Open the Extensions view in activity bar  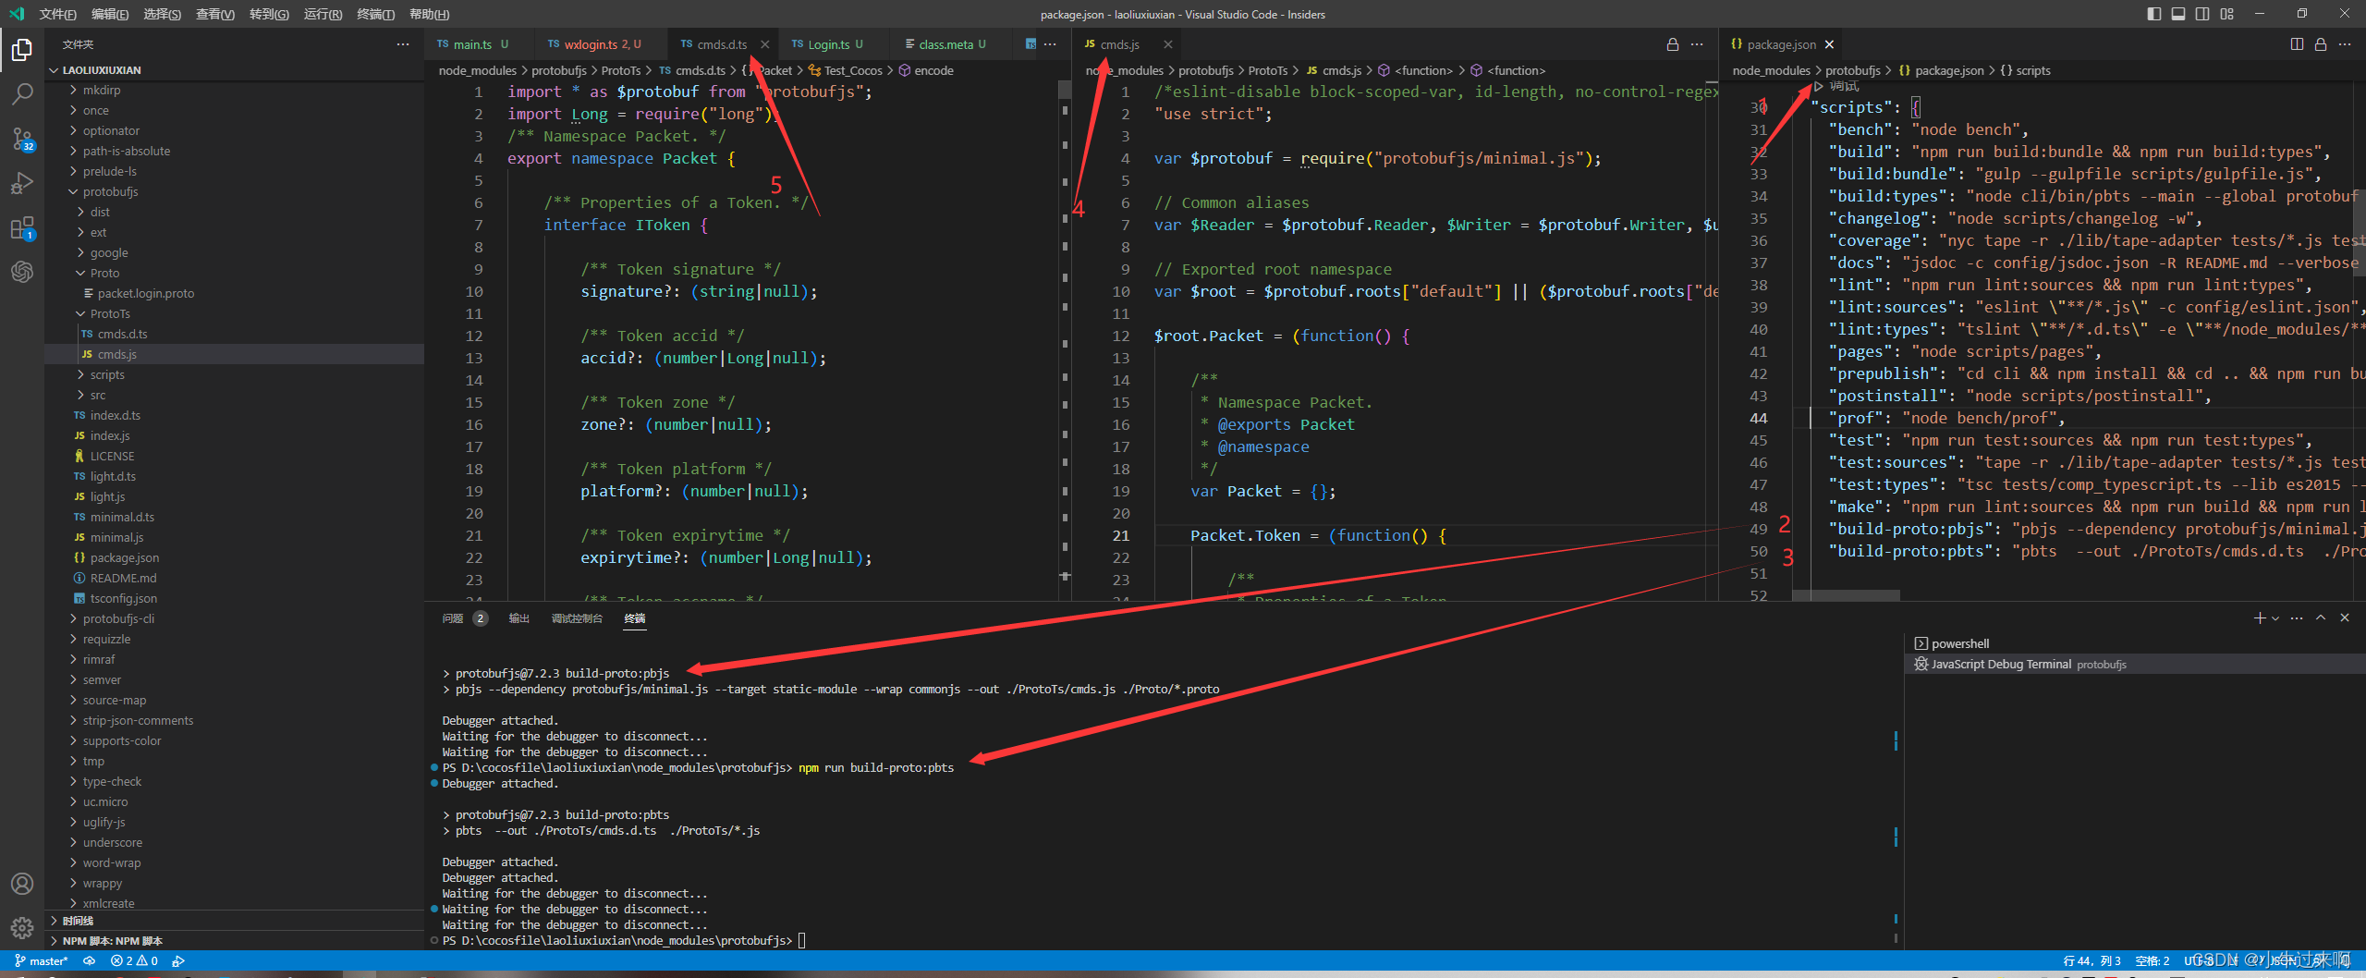[x=22, y=227]
